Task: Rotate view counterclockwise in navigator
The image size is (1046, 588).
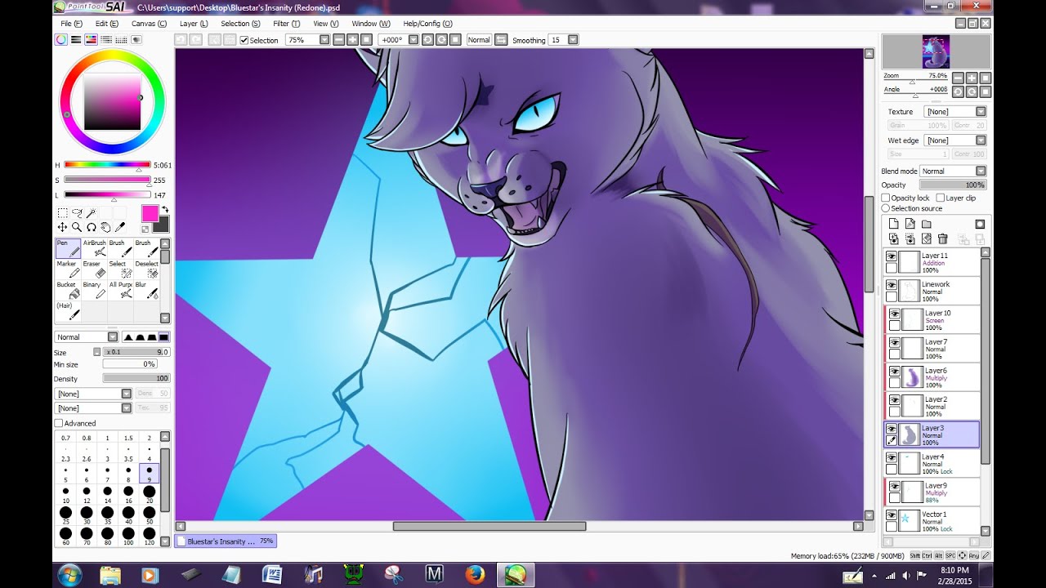Action: 958,91
